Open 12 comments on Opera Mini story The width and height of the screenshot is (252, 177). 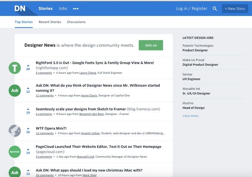pyautogui.click(x=45, y=133)
